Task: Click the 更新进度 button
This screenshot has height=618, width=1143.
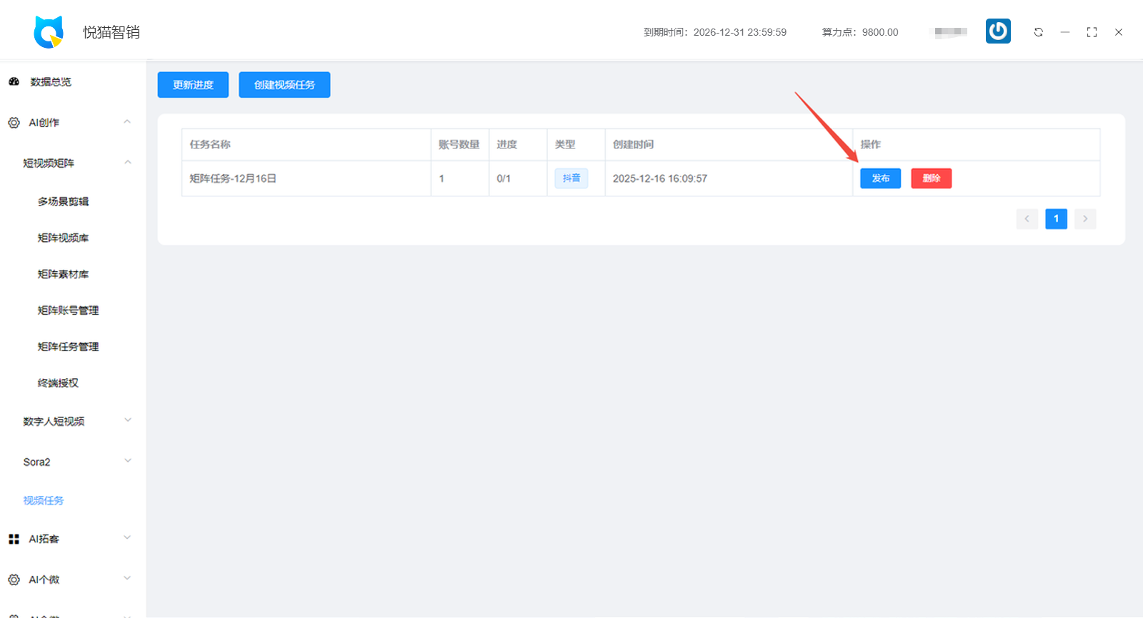Action: point(193,85)
